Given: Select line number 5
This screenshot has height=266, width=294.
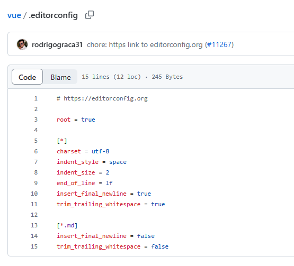Looking at the screenshot, I should pos(35,141).
